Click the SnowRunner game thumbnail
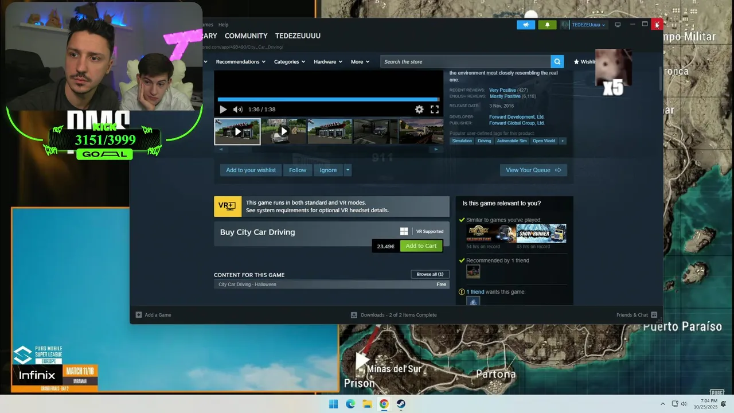The image size is (734, 413). click(541, 233)
